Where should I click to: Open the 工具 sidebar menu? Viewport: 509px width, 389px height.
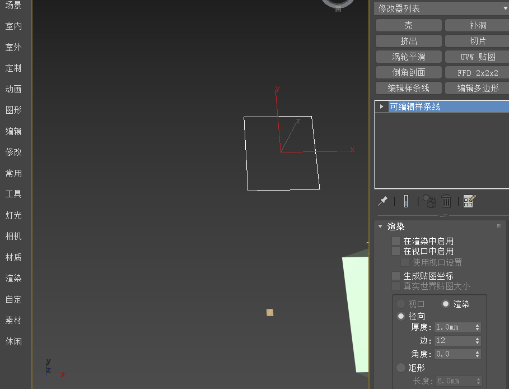[13, 194]
